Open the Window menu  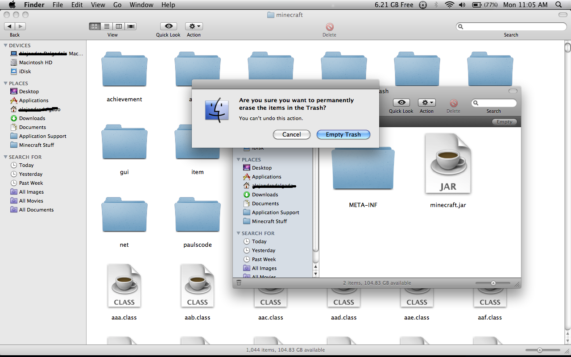[x=141, y=5]
